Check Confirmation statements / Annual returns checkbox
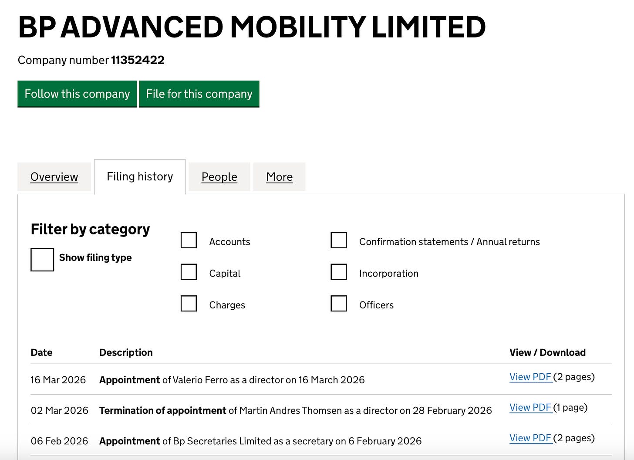Image resolution: width=634 pixels, height=460 pixels. click(x=339, y=240)
